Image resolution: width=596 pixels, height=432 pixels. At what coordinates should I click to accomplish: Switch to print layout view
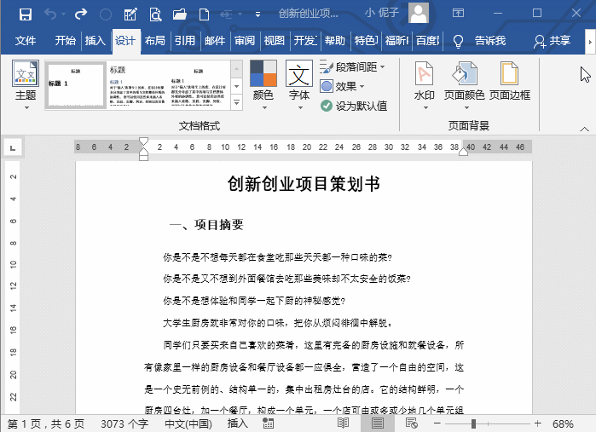coord(378,423)
